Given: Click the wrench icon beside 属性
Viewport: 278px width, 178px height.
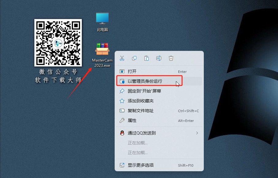Looking at the screenshot, I should 122,120.
